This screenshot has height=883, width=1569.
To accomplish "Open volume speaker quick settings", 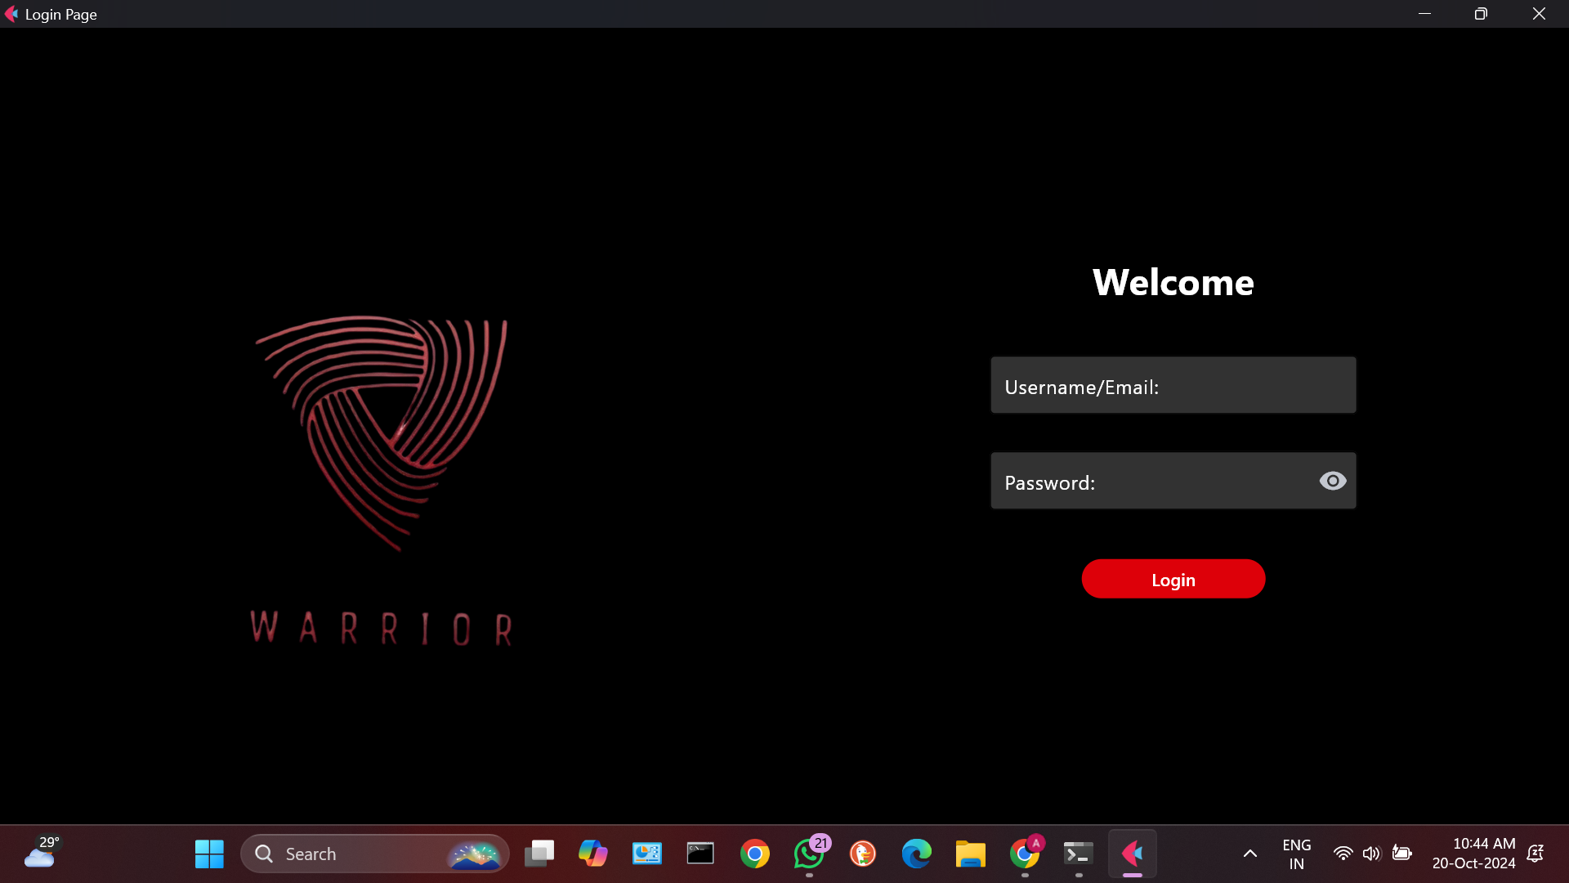I will (x=1371, y=854).
